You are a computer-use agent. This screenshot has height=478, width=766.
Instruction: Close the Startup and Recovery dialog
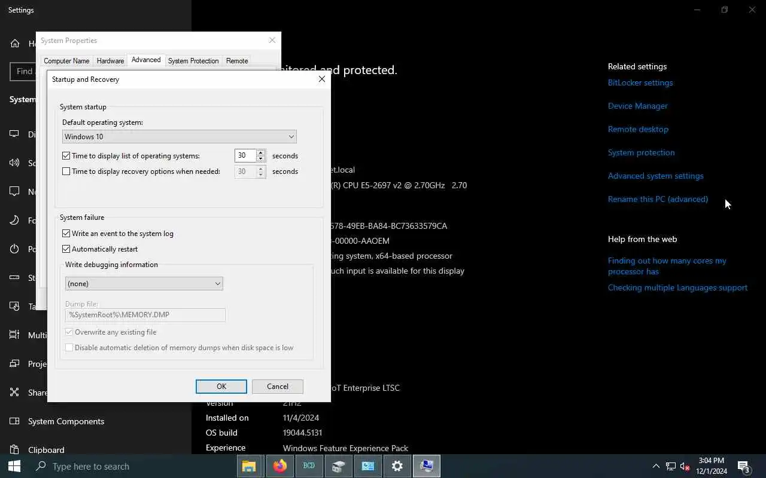(x=322, y=79)
